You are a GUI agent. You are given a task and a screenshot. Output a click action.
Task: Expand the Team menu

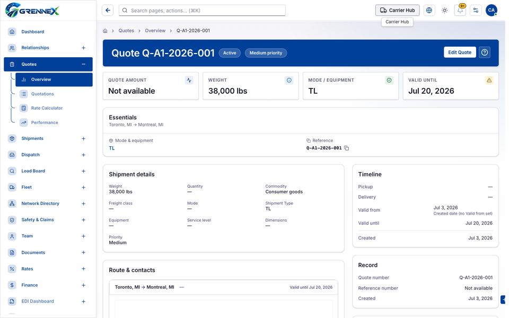point(83,236)
